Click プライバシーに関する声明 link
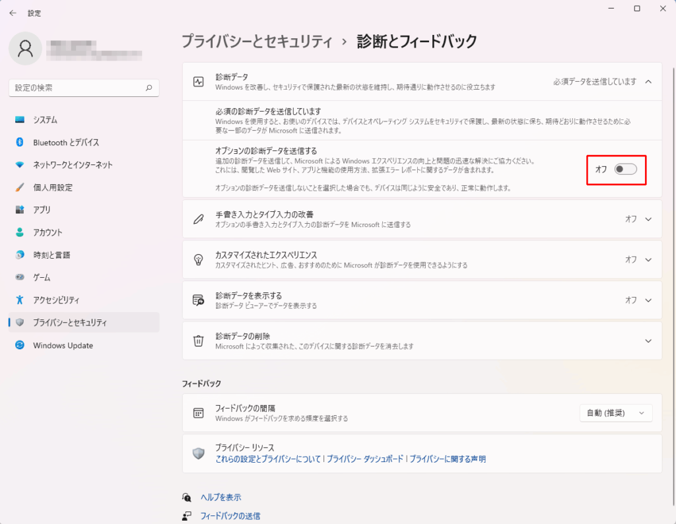Screen dimensions: 676x524 pyautogui.click(x=448, y=459)
